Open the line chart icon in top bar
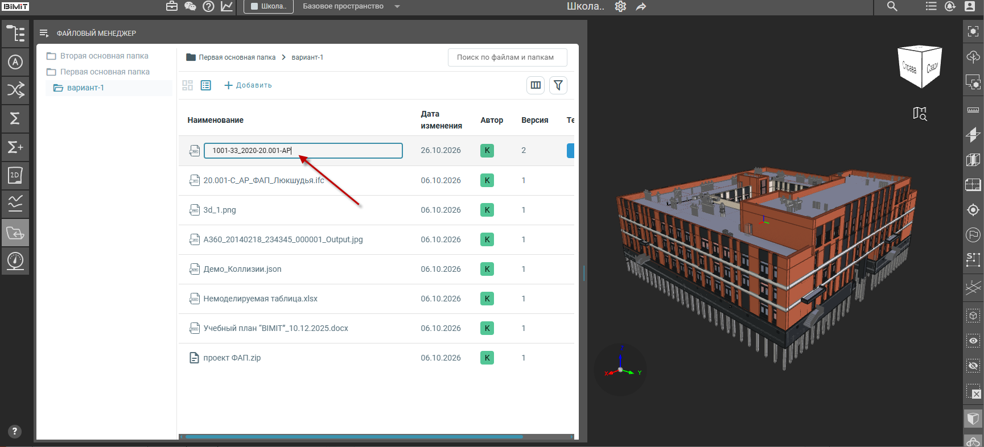This screenshot has height=447, width=984. pos(227,6)
